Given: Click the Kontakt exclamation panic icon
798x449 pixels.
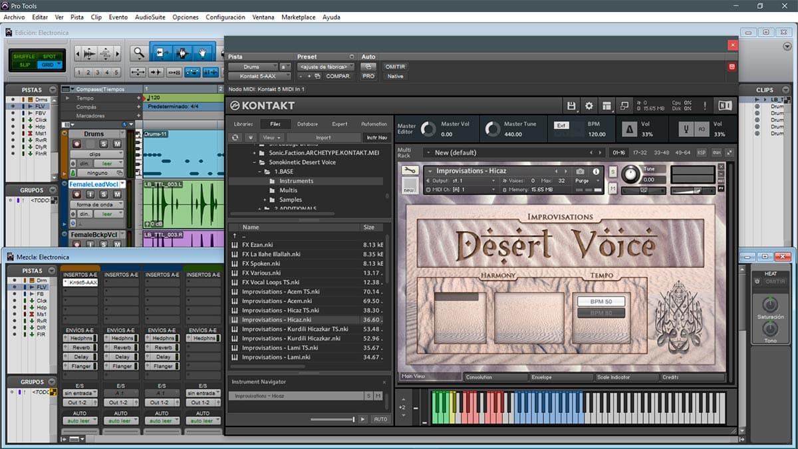Looking at the screenshot, I should 705,106.
